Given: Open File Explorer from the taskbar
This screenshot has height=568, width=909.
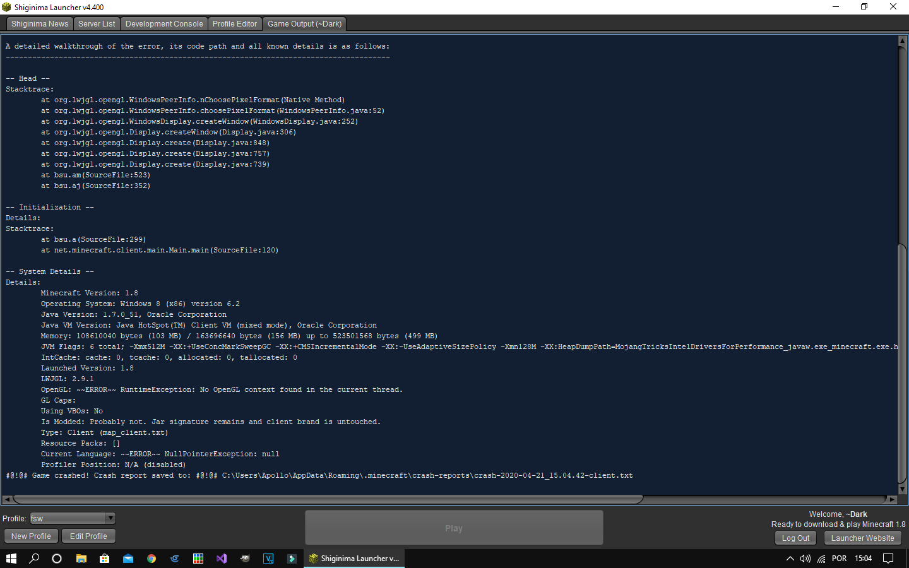Looking at the screenshot, I should (81, 559).
